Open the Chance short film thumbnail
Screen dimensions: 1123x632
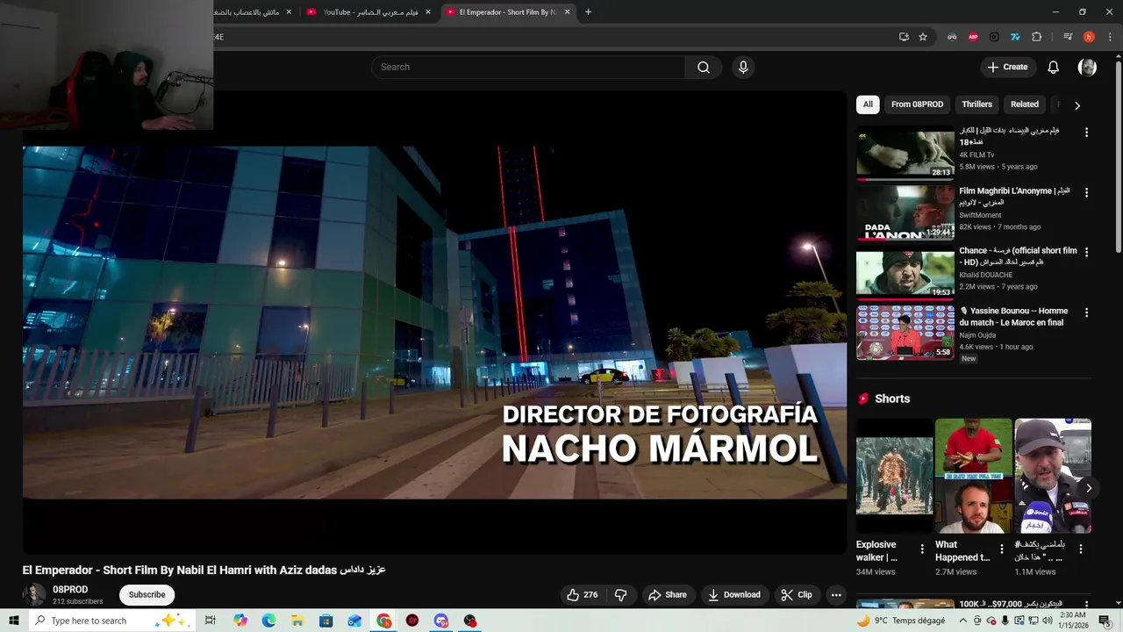pos(905,272)
